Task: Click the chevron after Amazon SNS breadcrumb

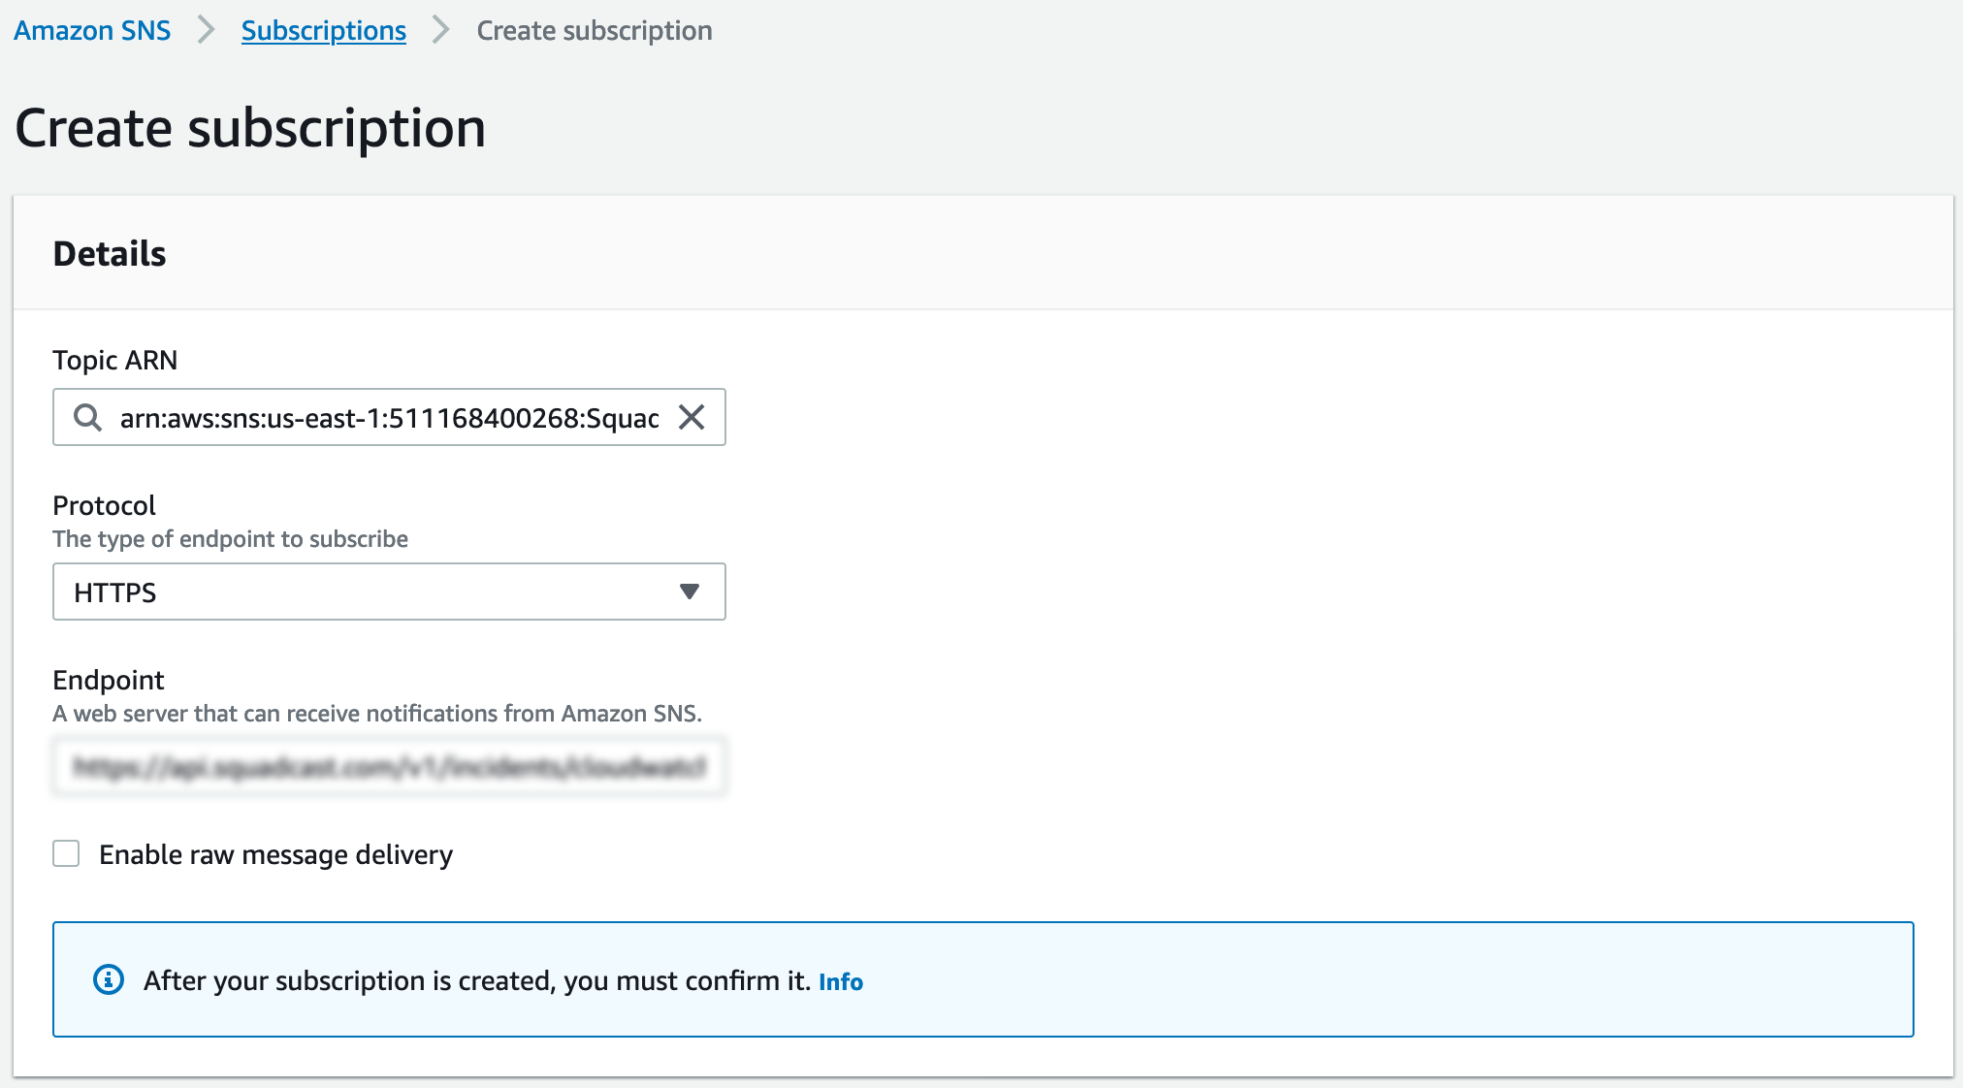Action: pos(206,30)
